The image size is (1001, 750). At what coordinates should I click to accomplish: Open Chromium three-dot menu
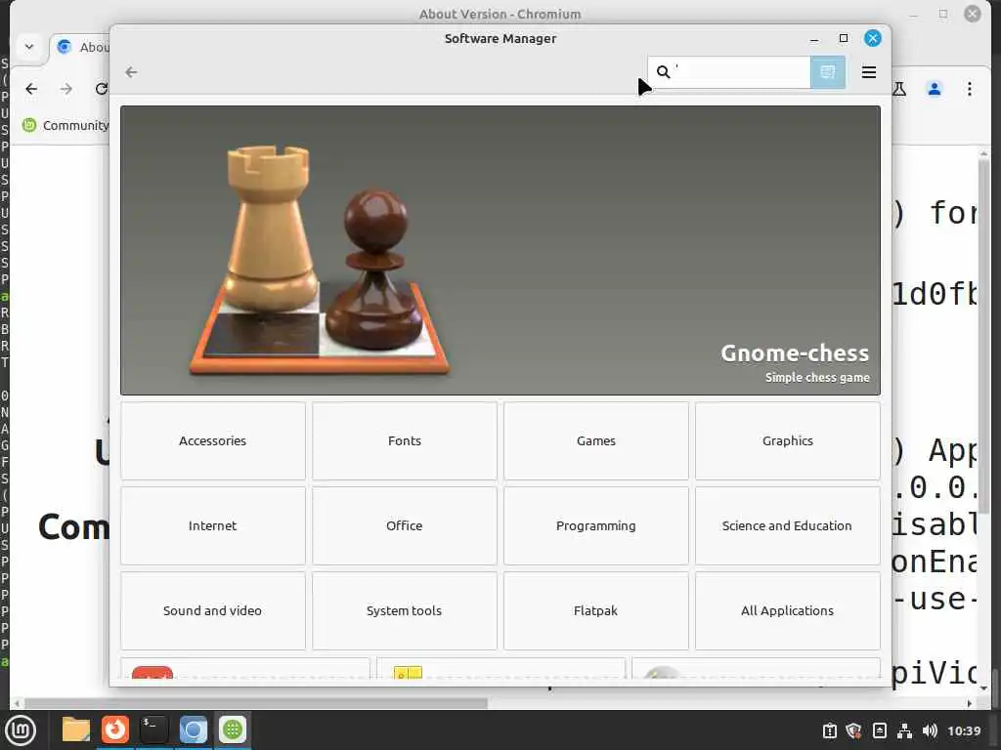pos(969,89)
